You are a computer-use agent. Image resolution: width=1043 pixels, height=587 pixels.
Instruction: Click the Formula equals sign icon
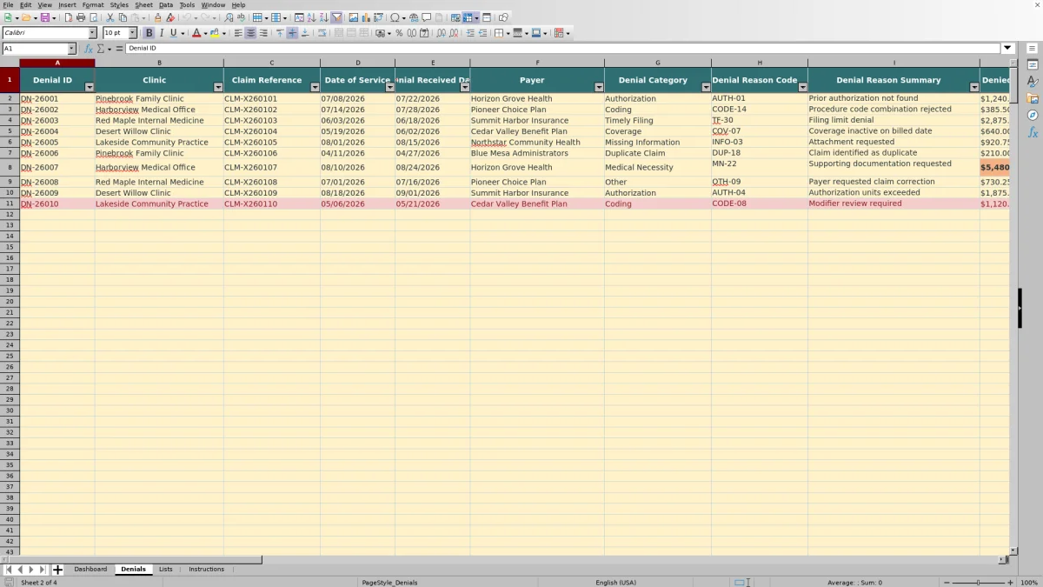pos(120,49)
